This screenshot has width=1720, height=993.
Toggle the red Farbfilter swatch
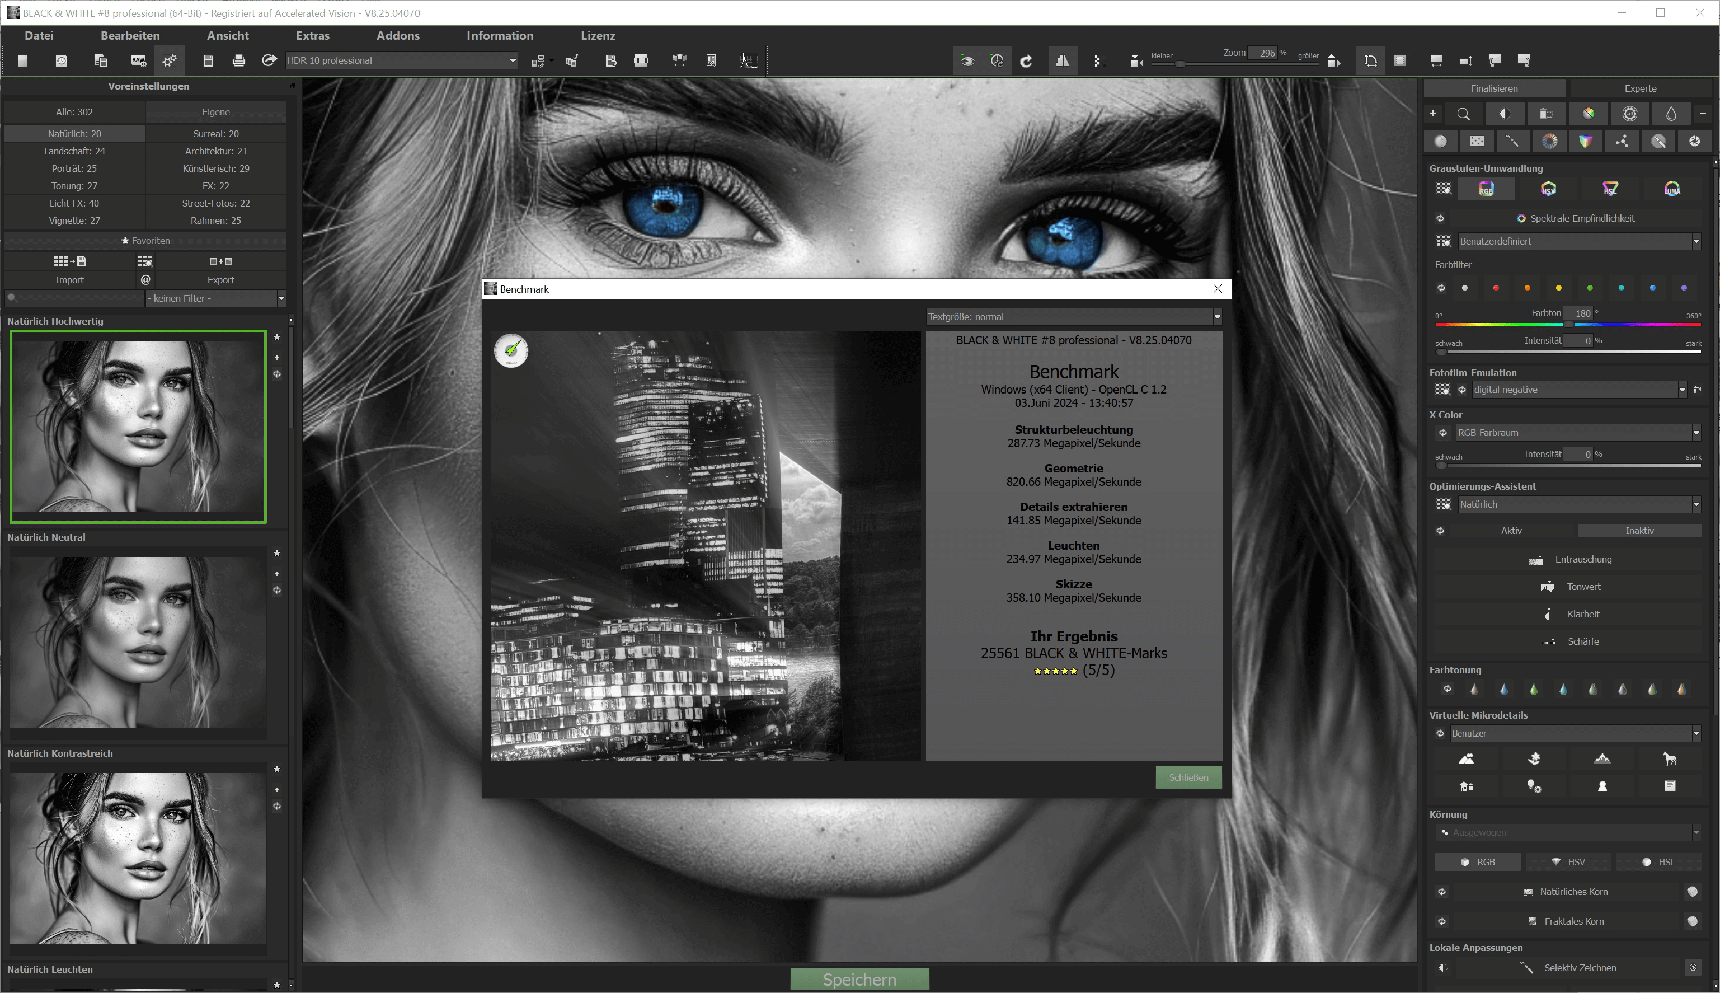1496,287
